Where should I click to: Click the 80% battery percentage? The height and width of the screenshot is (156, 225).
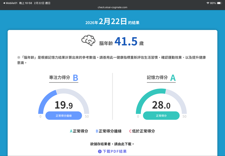(213, 3)
